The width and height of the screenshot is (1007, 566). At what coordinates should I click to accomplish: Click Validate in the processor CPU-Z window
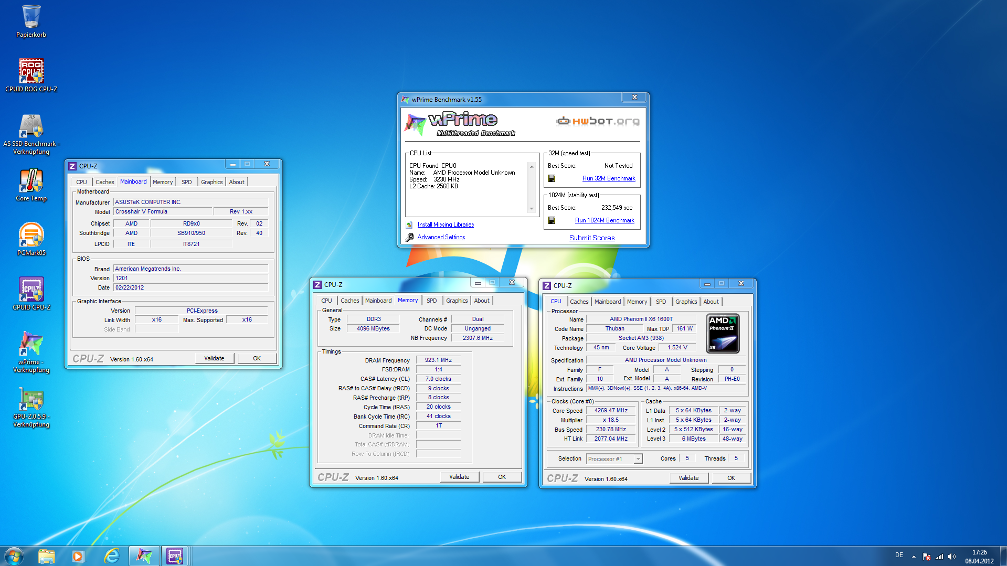(x=688, y=478)
